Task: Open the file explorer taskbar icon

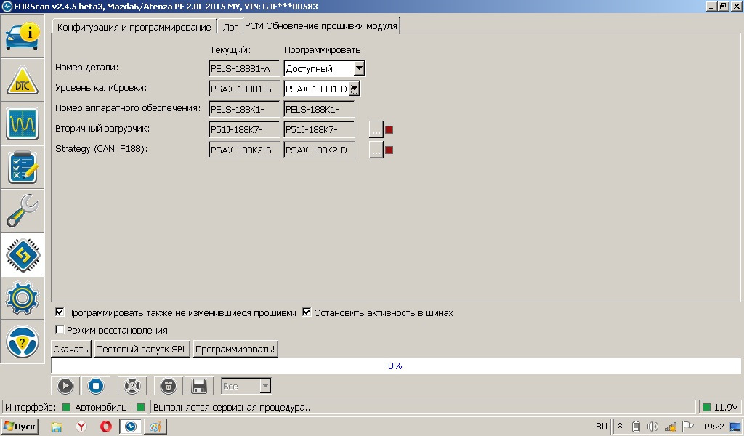Action: tap(57, 427)
